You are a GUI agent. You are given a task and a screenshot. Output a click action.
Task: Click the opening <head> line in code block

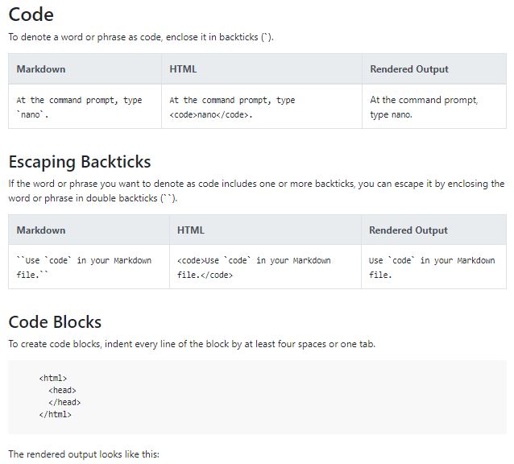coord(62,390)
